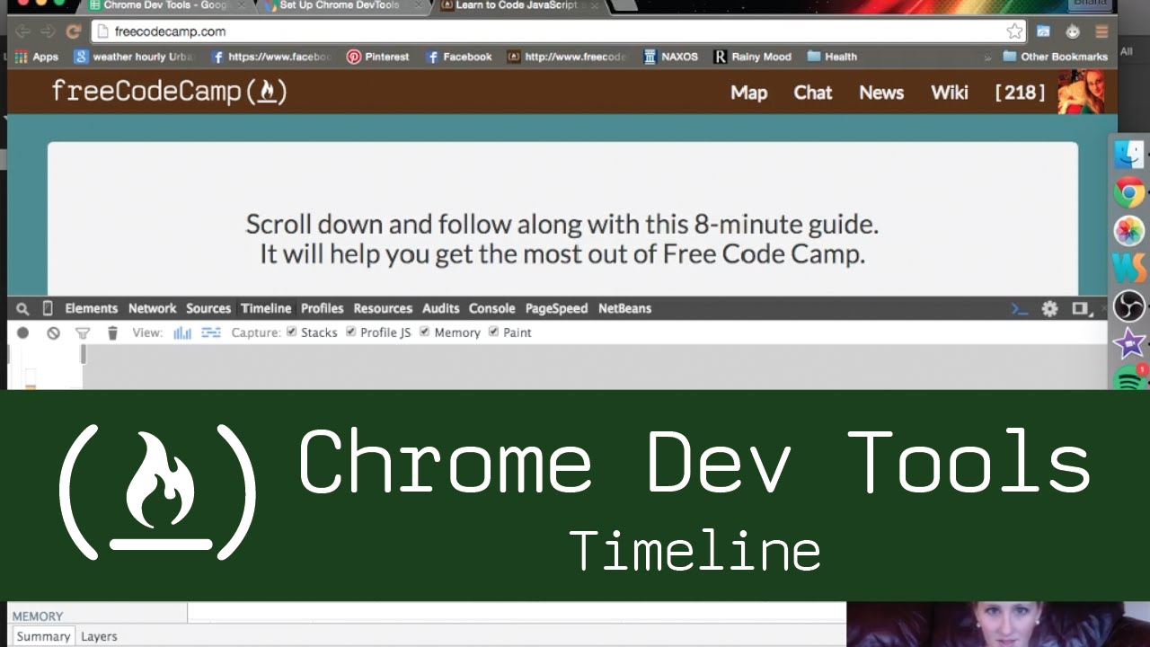Open the Elements panel tab
Image resolution: width=1150 pixels, height=647 pixels.
[92, 308]
